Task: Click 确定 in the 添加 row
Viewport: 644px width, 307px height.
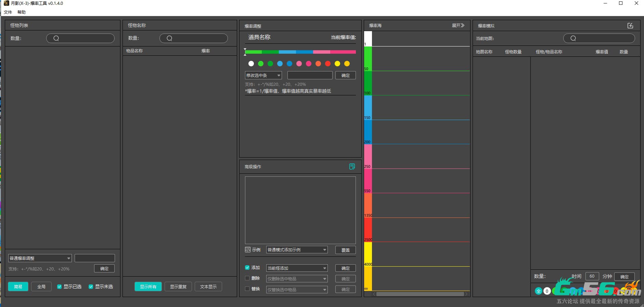Action: [x=346, y=268]
